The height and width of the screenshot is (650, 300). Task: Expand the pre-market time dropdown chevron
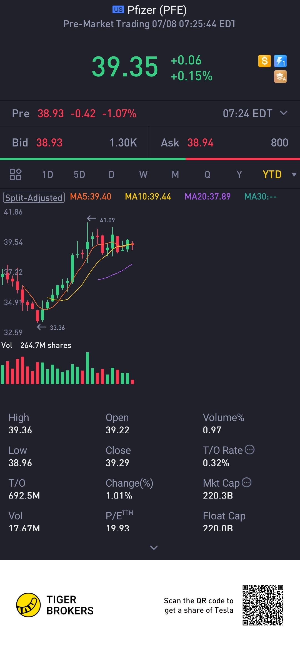pyautogui.click(x=283, y=113)
